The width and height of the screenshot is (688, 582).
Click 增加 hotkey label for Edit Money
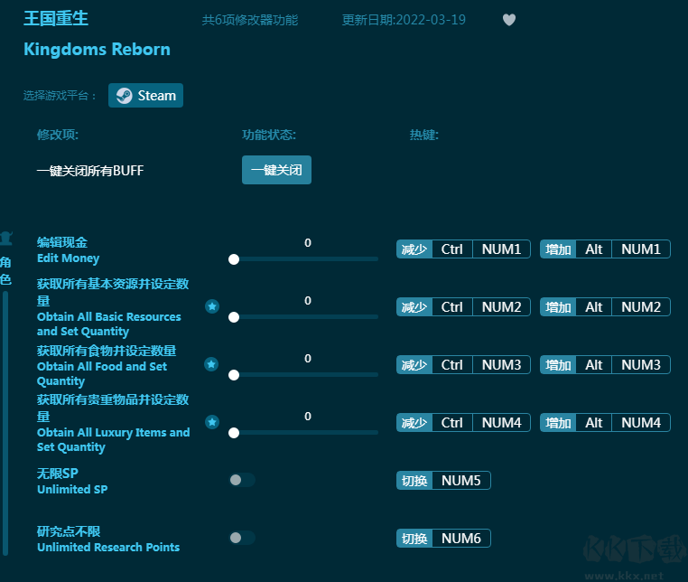click(558, 249)
